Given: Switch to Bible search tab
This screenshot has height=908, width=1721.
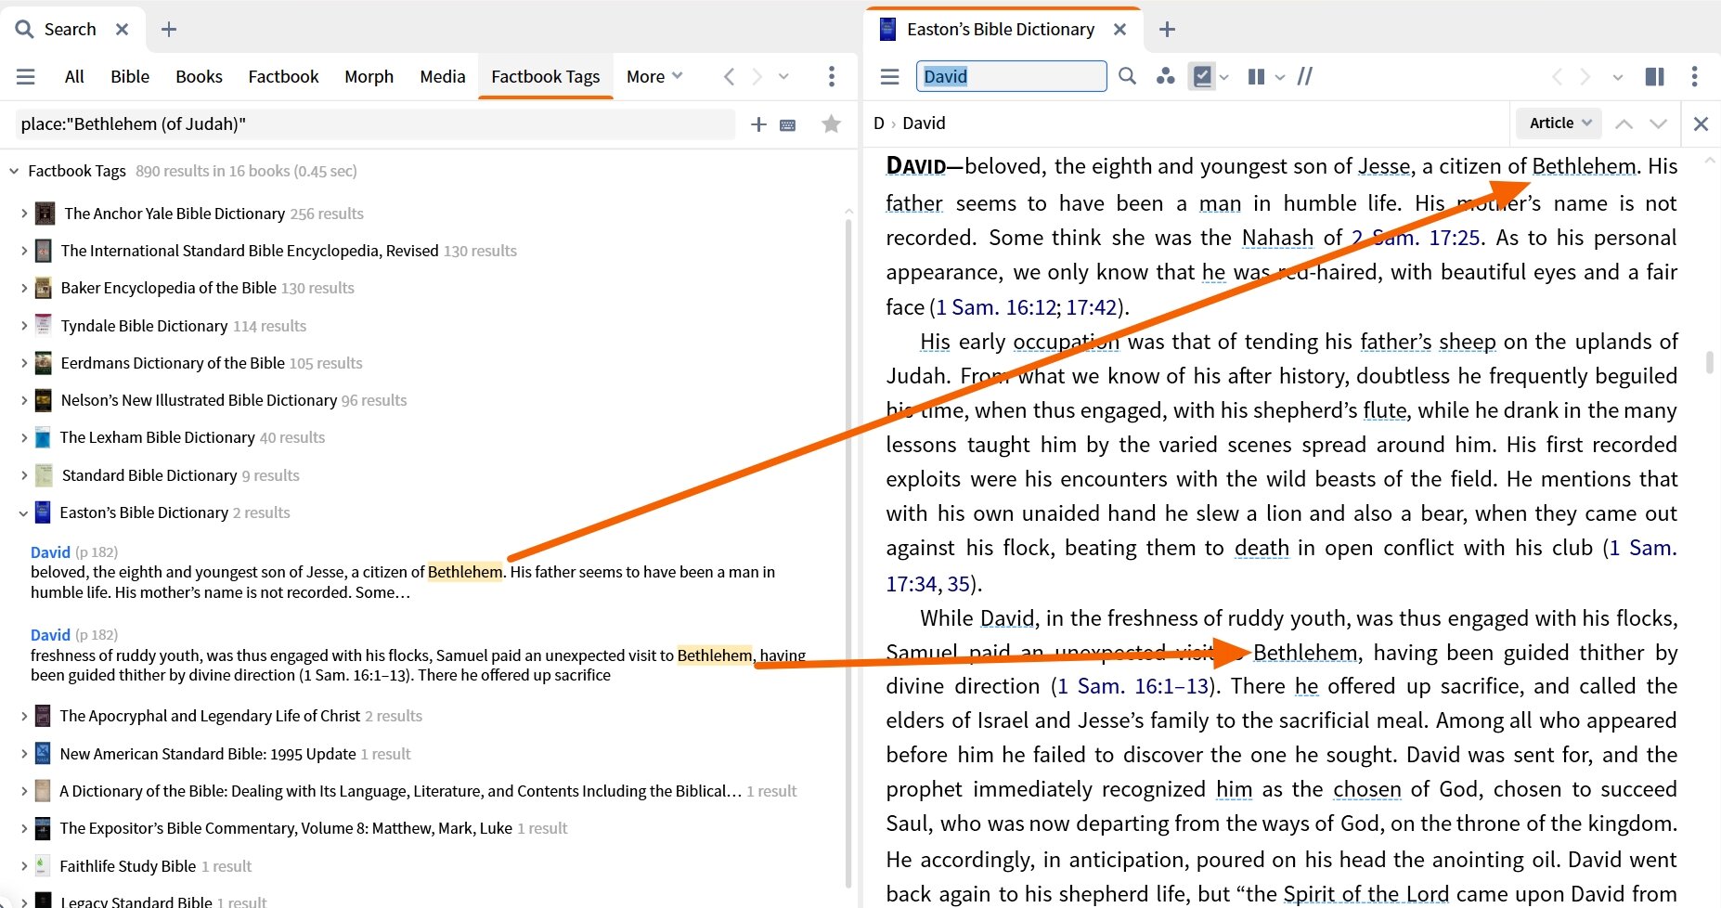Looking at the screenshot, I should pos(130,77).
